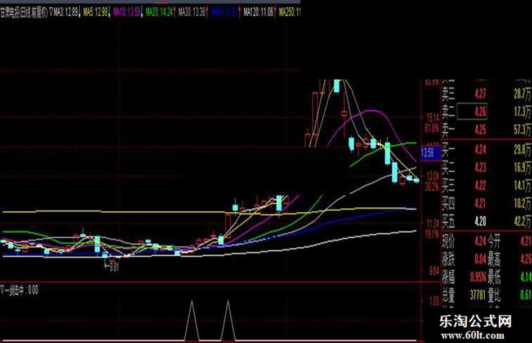Select the purple MA10: 13.58 label
Viewport: 532px width, 343px height.
coord(127,12)
